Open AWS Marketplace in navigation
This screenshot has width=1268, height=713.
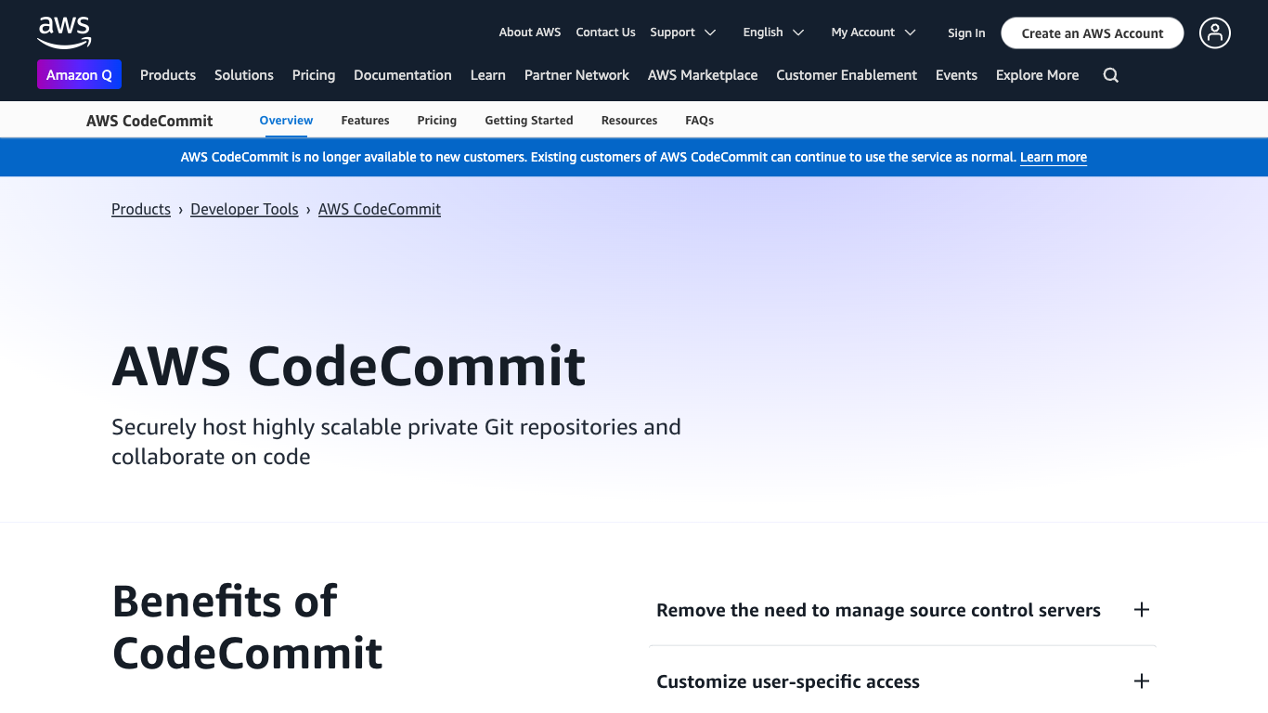[x=703, y=75]
